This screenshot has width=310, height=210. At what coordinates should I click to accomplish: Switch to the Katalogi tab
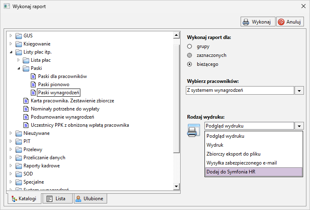point(24,199)
